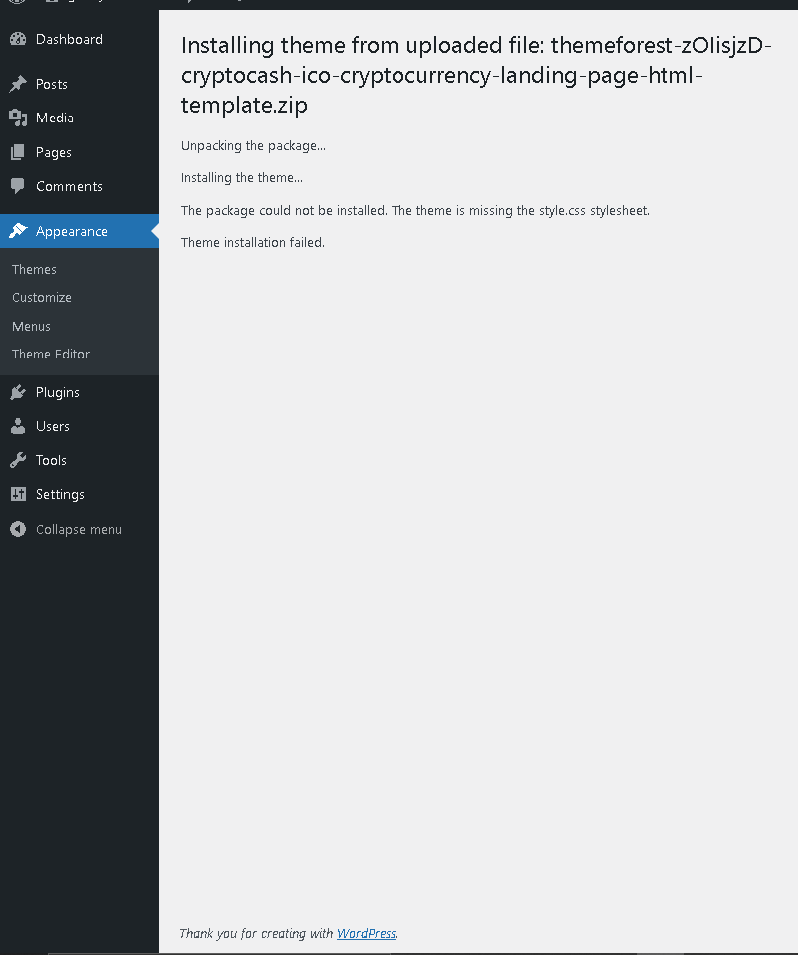Follow the WordPress footer link
The height and width of the screenshot is (955, 798).
click(366, 934)
